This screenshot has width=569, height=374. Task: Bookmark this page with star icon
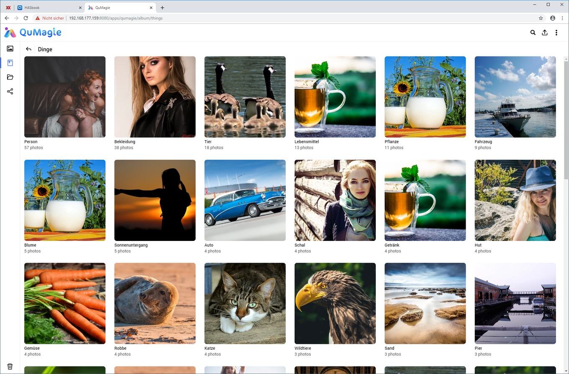(541, 18)
